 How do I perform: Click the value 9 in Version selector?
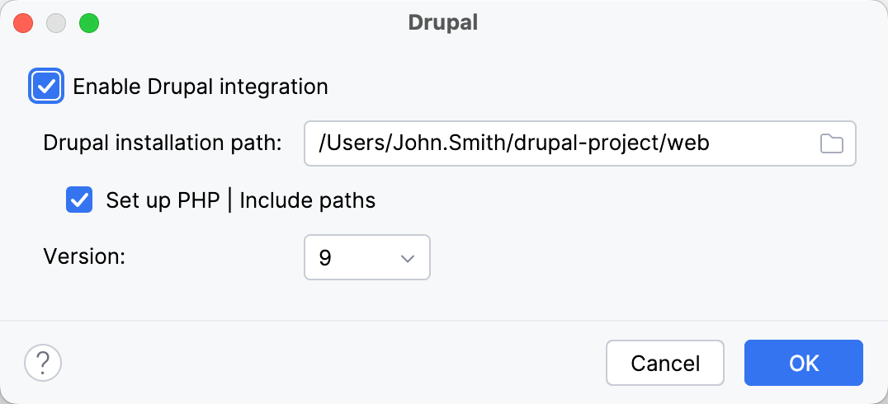(325, 257)
